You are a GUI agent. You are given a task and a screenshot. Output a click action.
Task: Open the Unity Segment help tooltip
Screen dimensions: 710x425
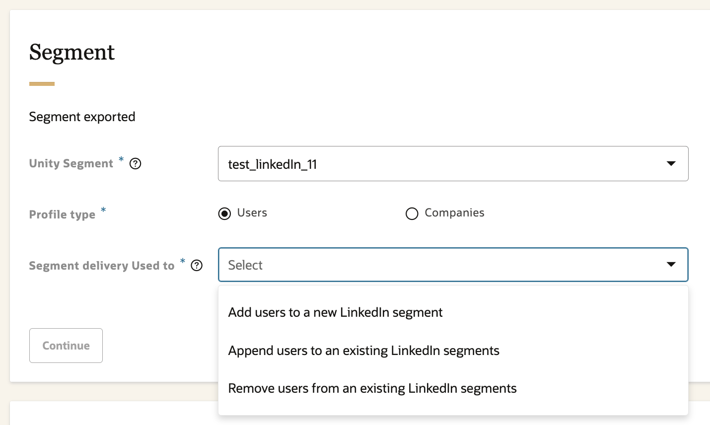coord(135,163)
